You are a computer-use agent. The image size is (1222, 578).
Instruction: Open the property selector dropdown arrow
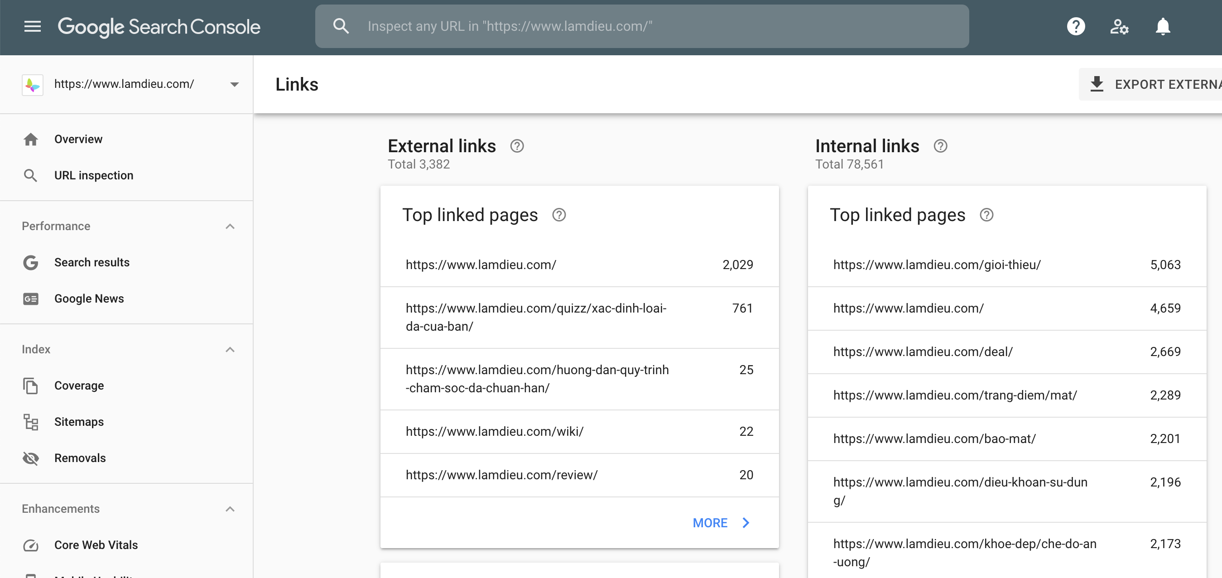(x=234, y=84)
